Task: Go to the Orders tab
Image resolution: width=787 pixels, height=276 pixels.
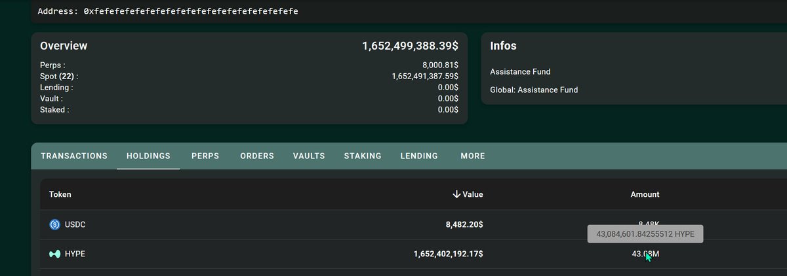Action: 257,156
